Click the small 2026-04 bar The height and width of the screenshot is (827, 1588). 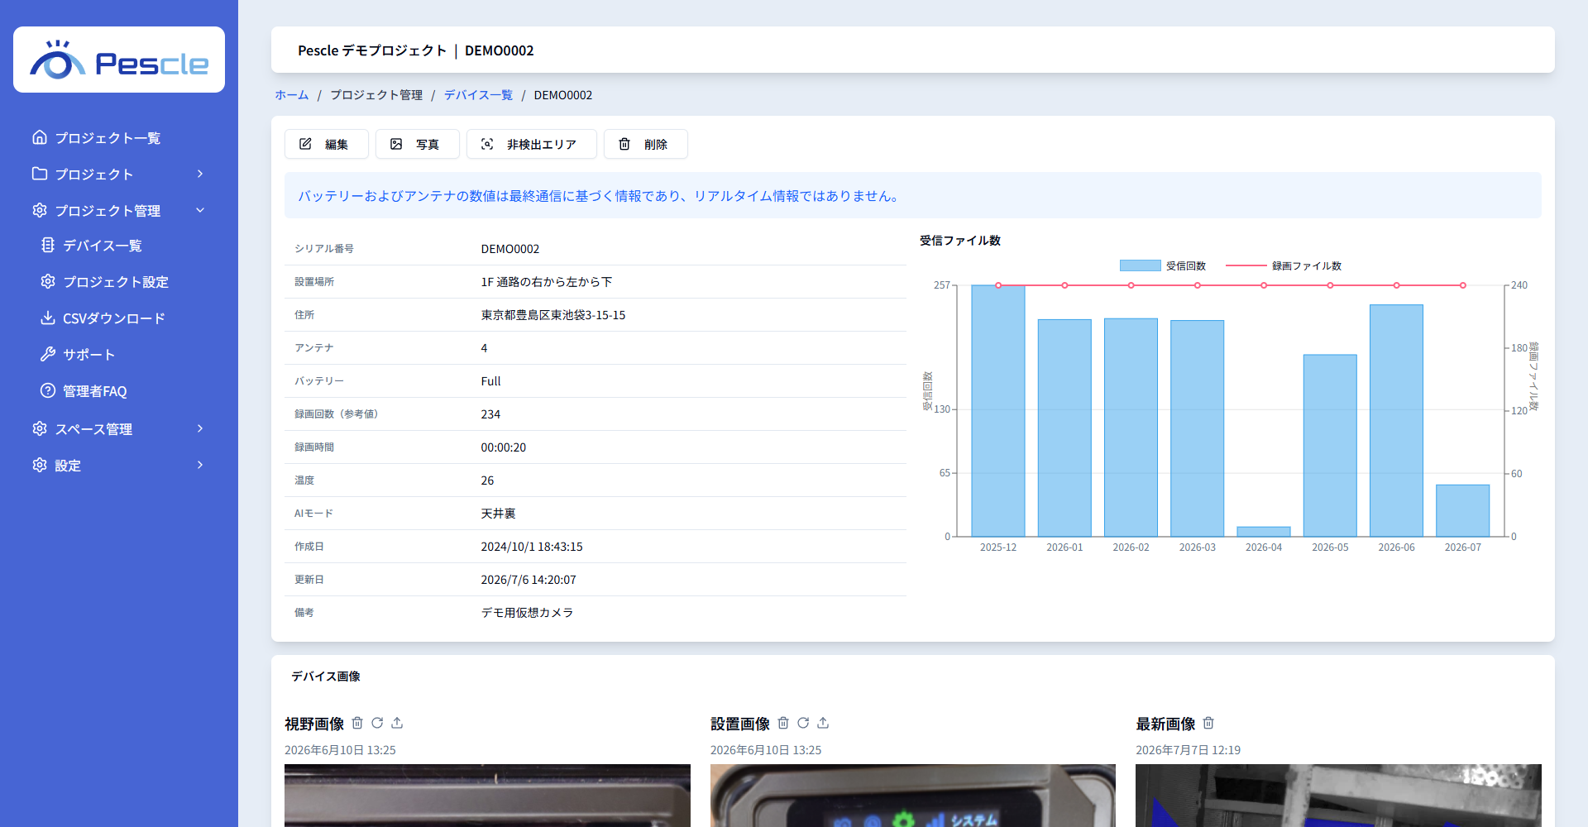(1264, 532)
